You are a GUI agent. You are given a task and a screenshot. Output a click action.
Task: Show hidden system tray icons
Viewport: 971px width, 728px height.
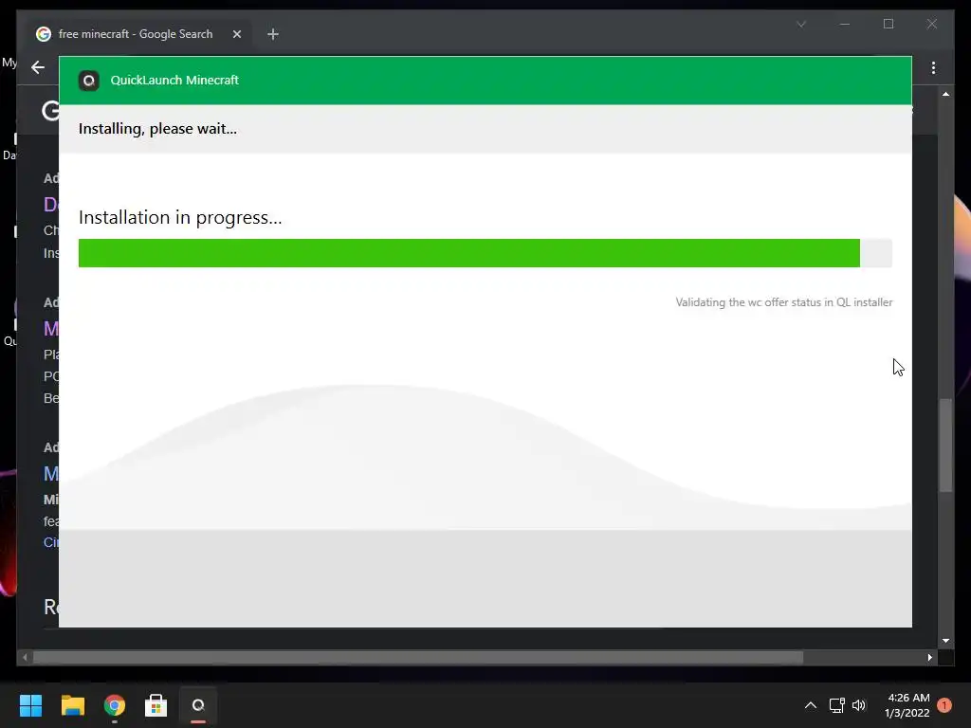coord(810,705)
